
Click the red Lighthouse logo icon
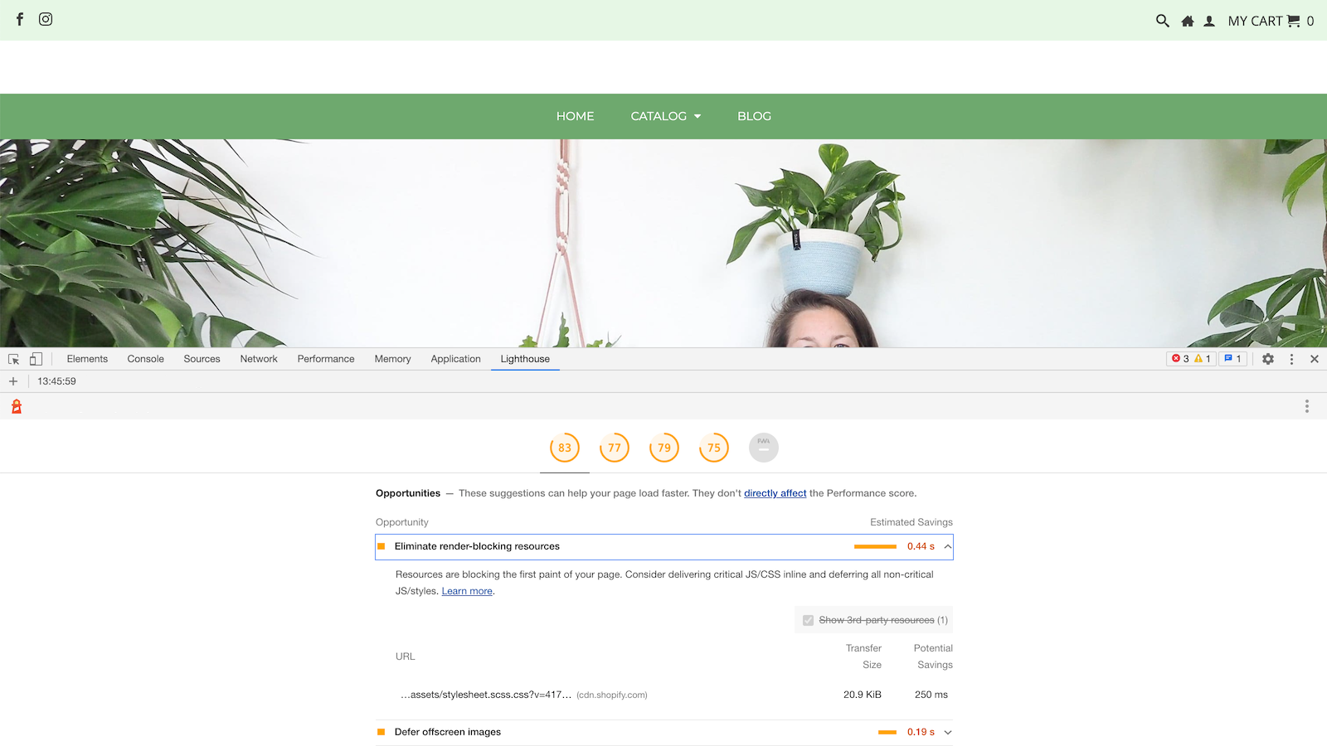click(x=15, y=405)
